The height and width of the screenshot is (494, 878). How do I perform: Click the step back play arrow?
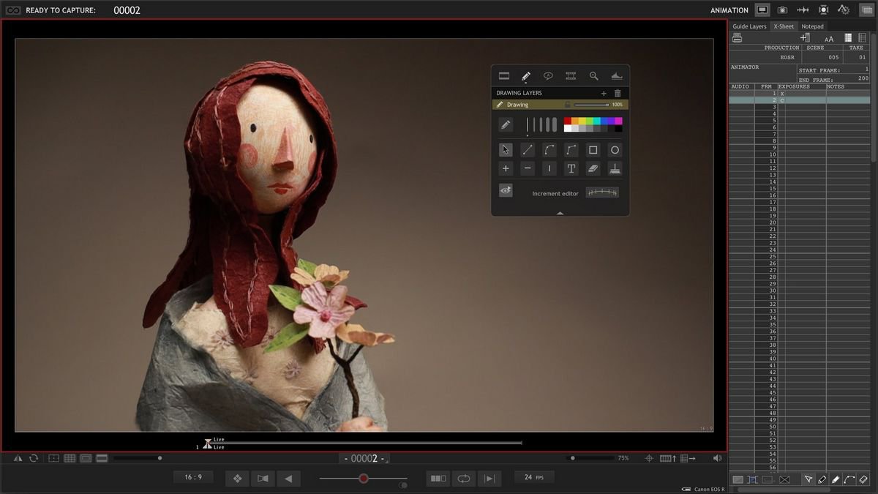[288, 479]
